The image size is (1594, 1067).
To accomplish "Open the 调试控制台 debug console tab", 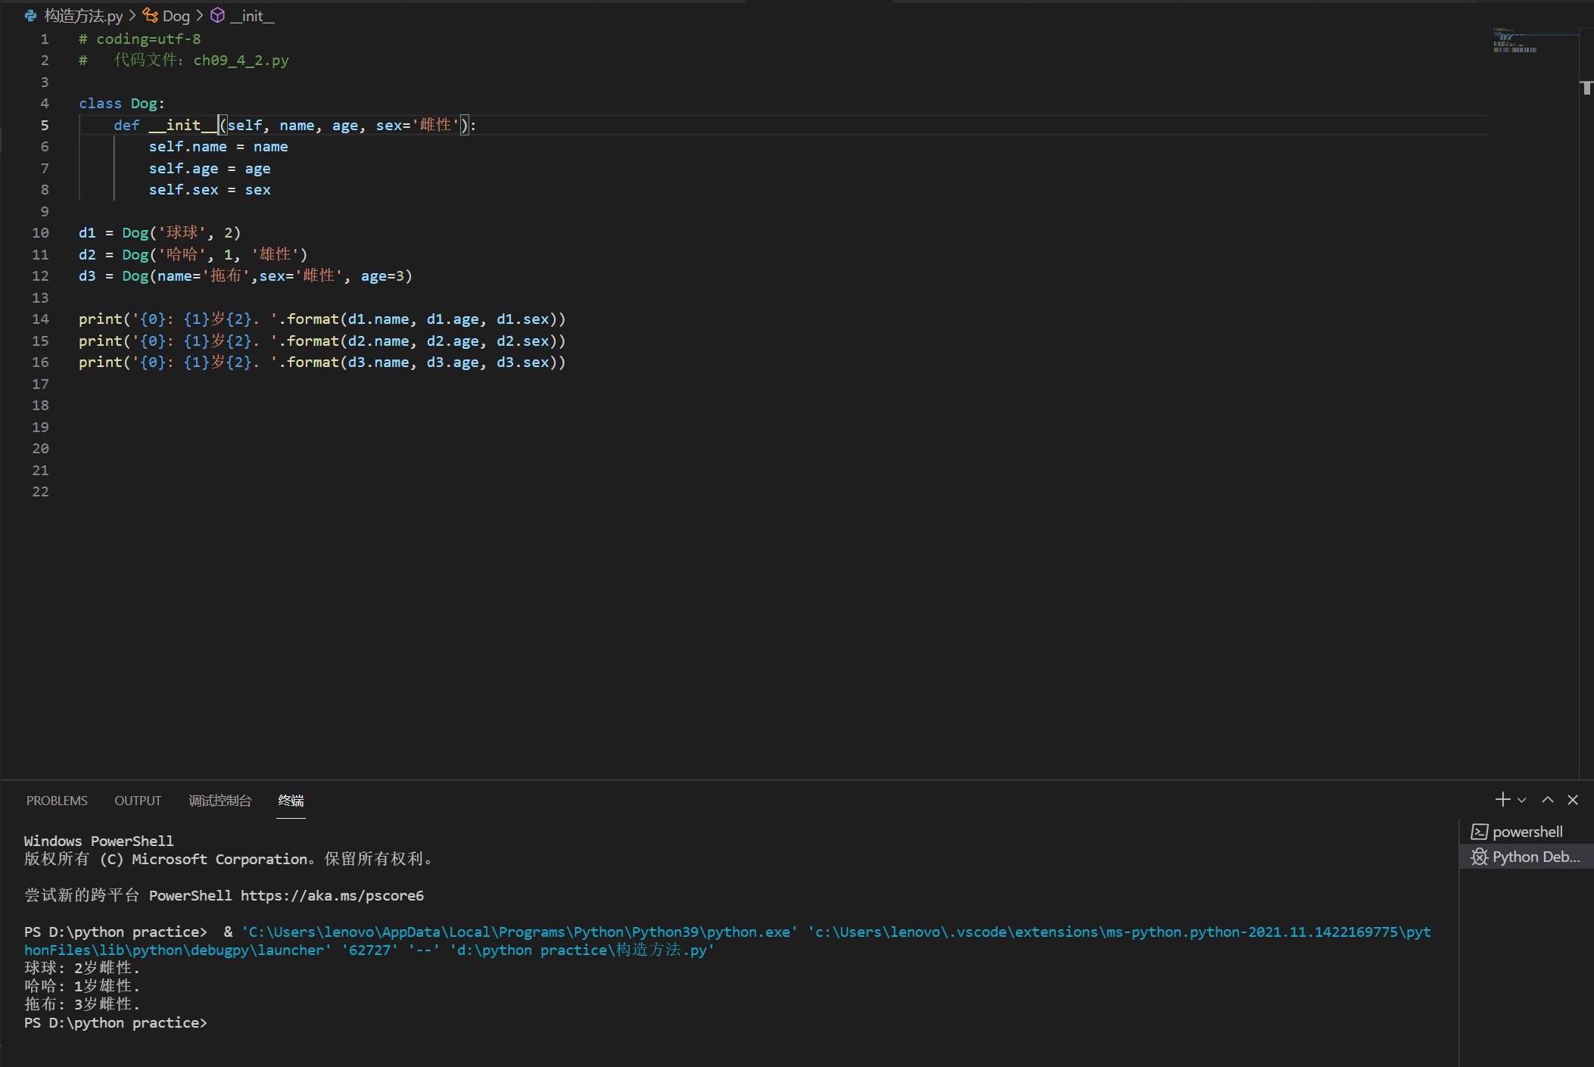I will [219, 801].
